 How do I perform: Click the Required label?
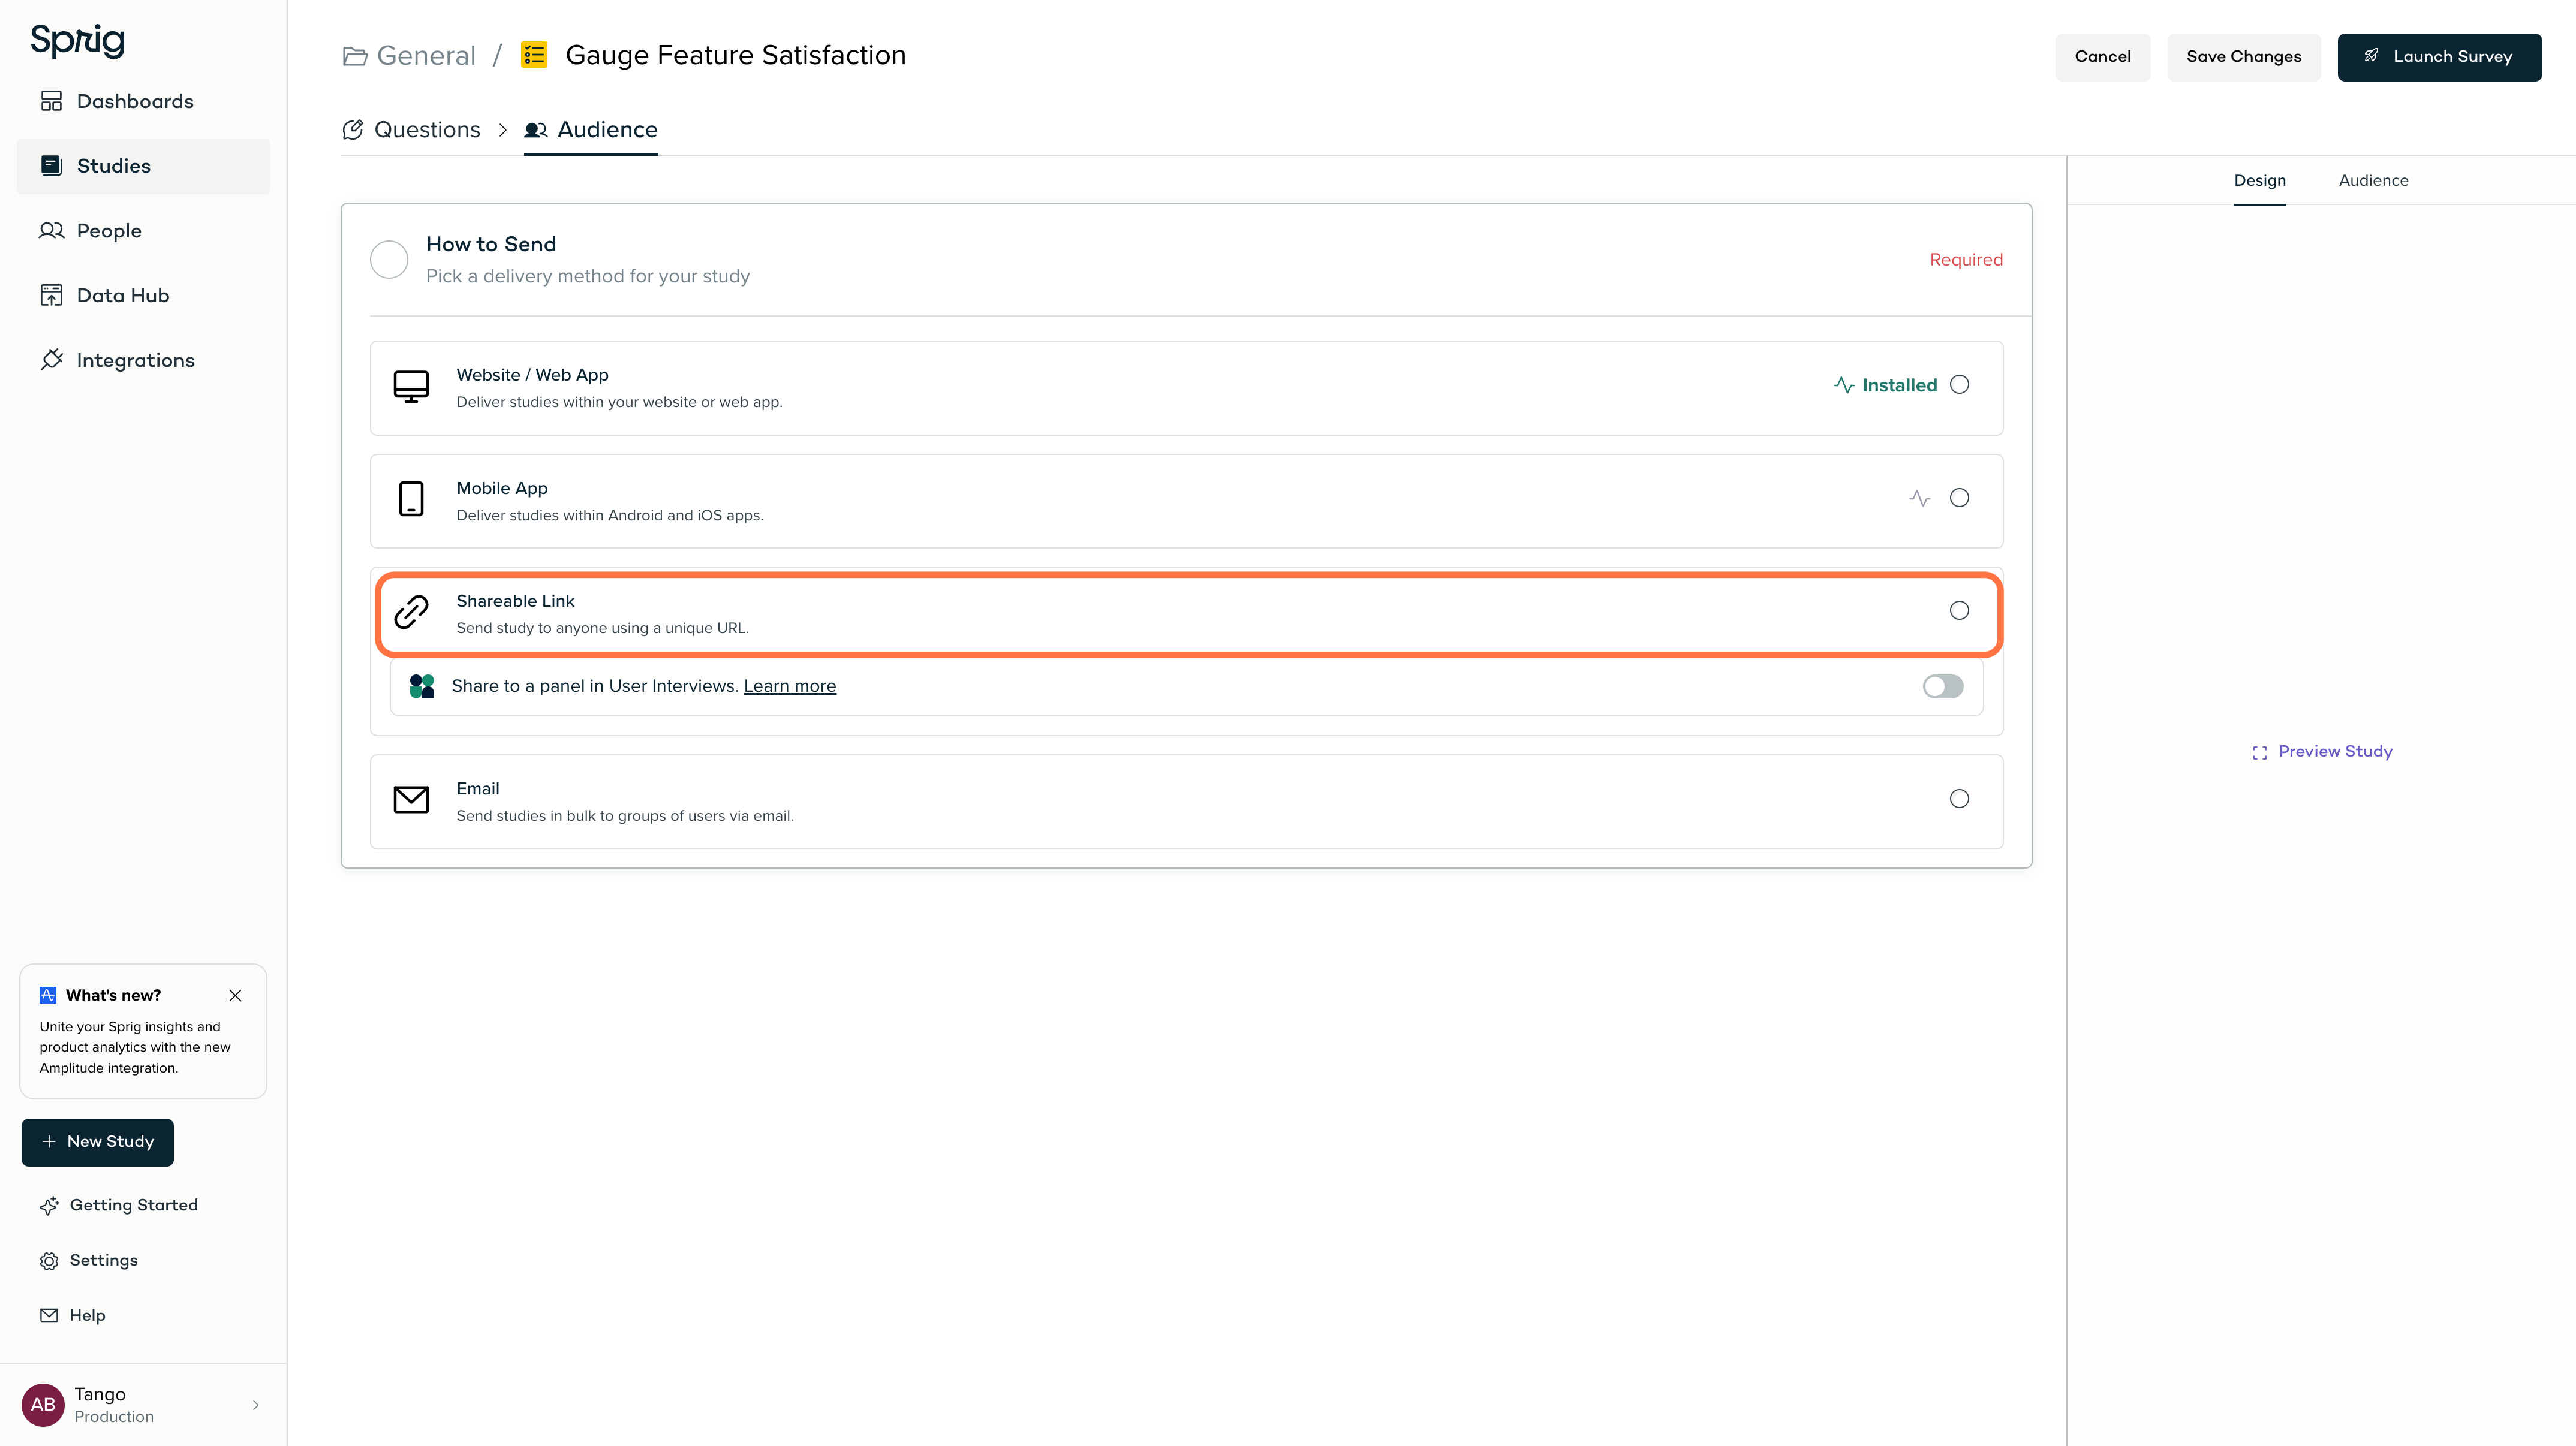1966,260
